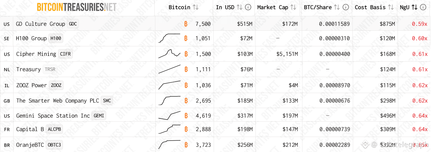Sort table by Bitcoin column arrows
This screenshot has width=431, height=152.
[196, 7]
